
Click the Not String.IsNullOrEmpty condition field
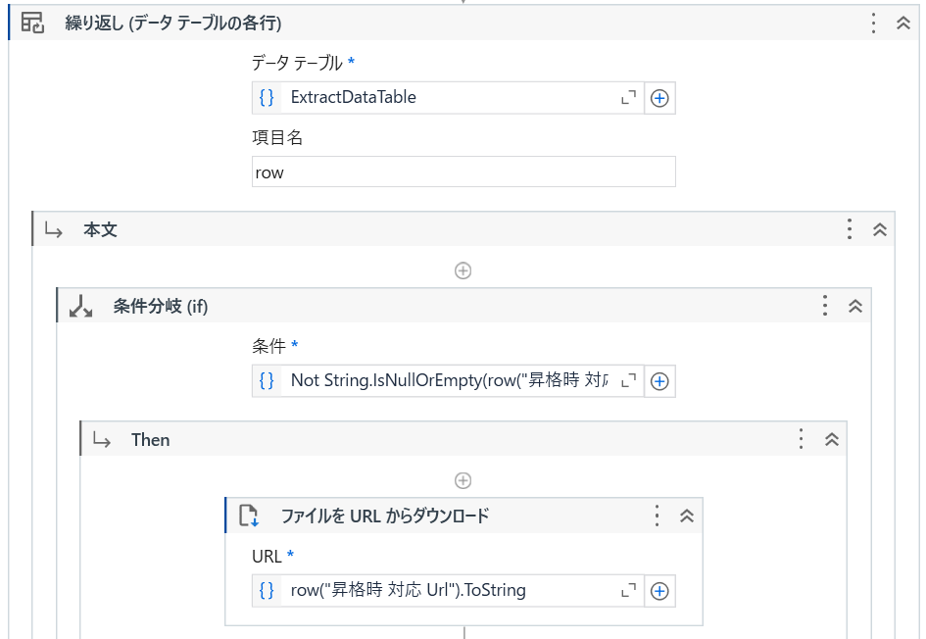coord(449,381)
